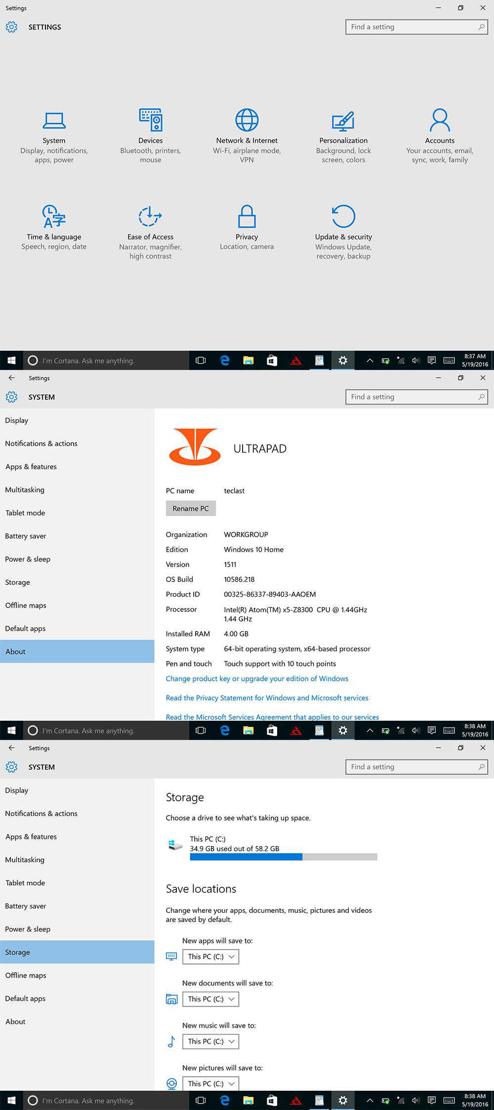Open the Ease of Access tile

point(150,233)
